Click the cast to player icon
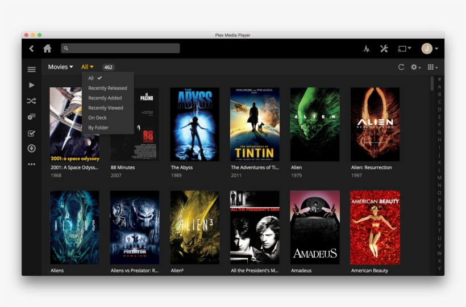Viewport: 466px width, 307px height. (404, 49)
